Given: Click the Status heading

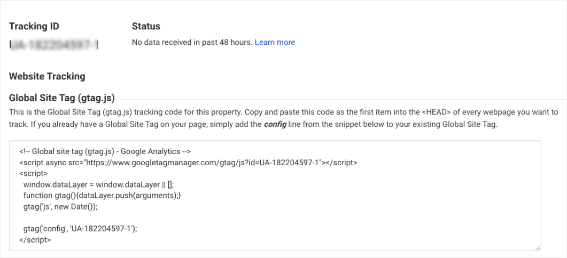Looking at the screenshot, I should pos(146,26).
